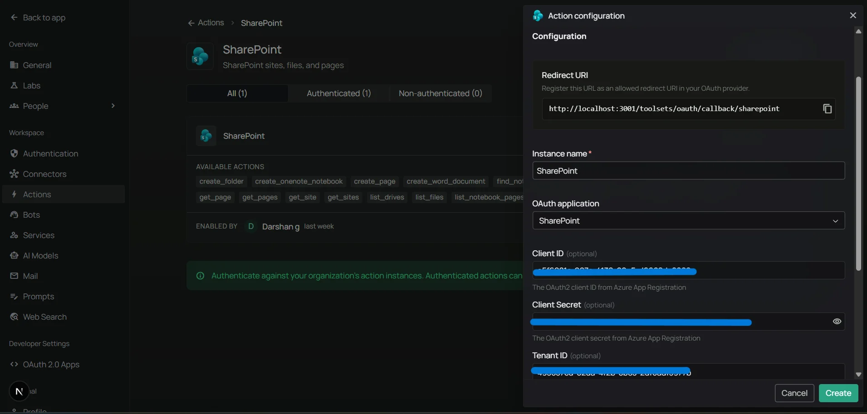
Task: Click scroll up arrow in configuration panel
Action: pyautogui.click(x=858, y=31)
